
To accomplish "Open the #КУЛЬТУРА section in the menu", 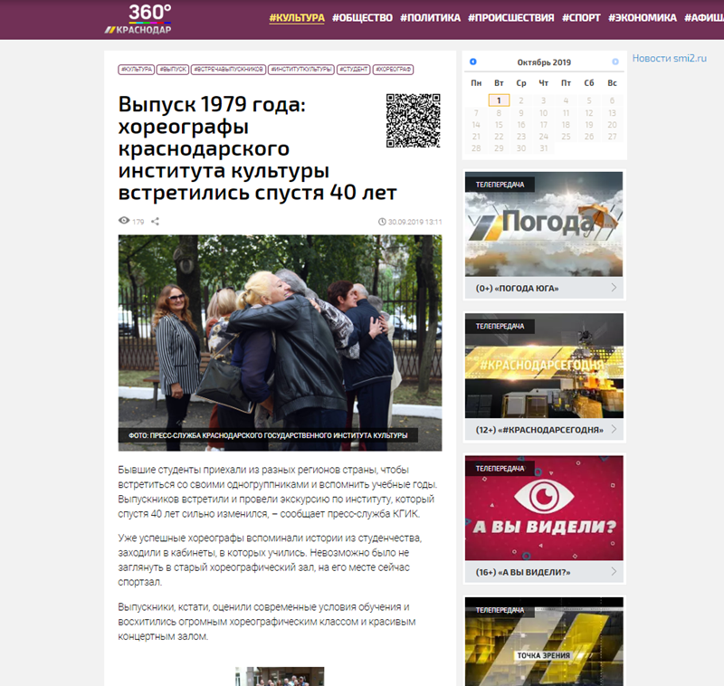I will [x=297, y=17].
